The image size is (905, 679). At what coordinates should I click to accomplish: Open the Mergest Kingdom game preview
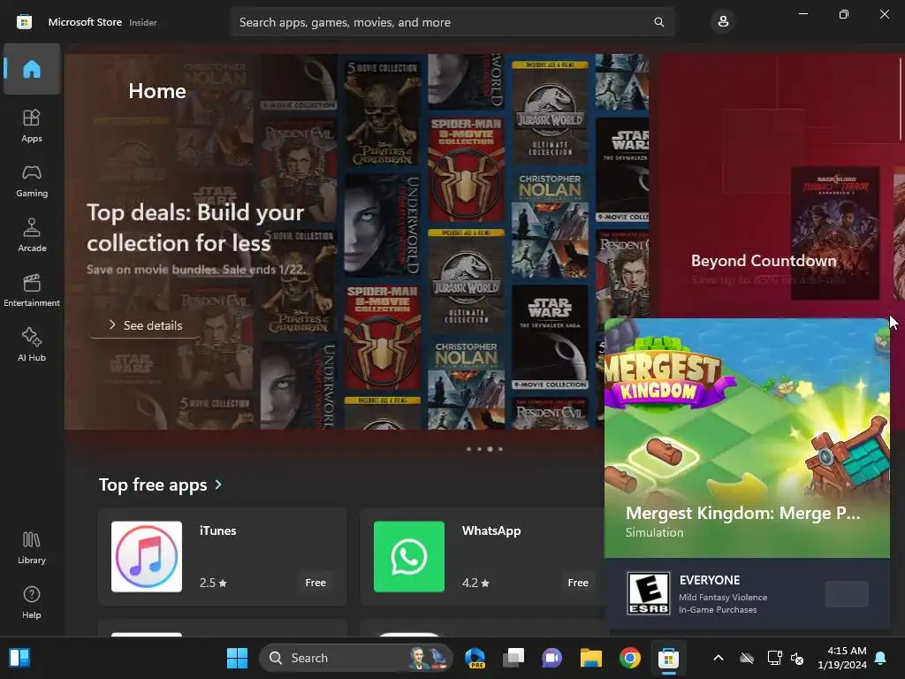pos(747,438)
